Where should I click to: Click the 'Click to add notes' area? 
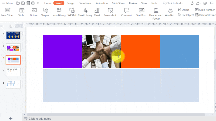tap(40, 119)
